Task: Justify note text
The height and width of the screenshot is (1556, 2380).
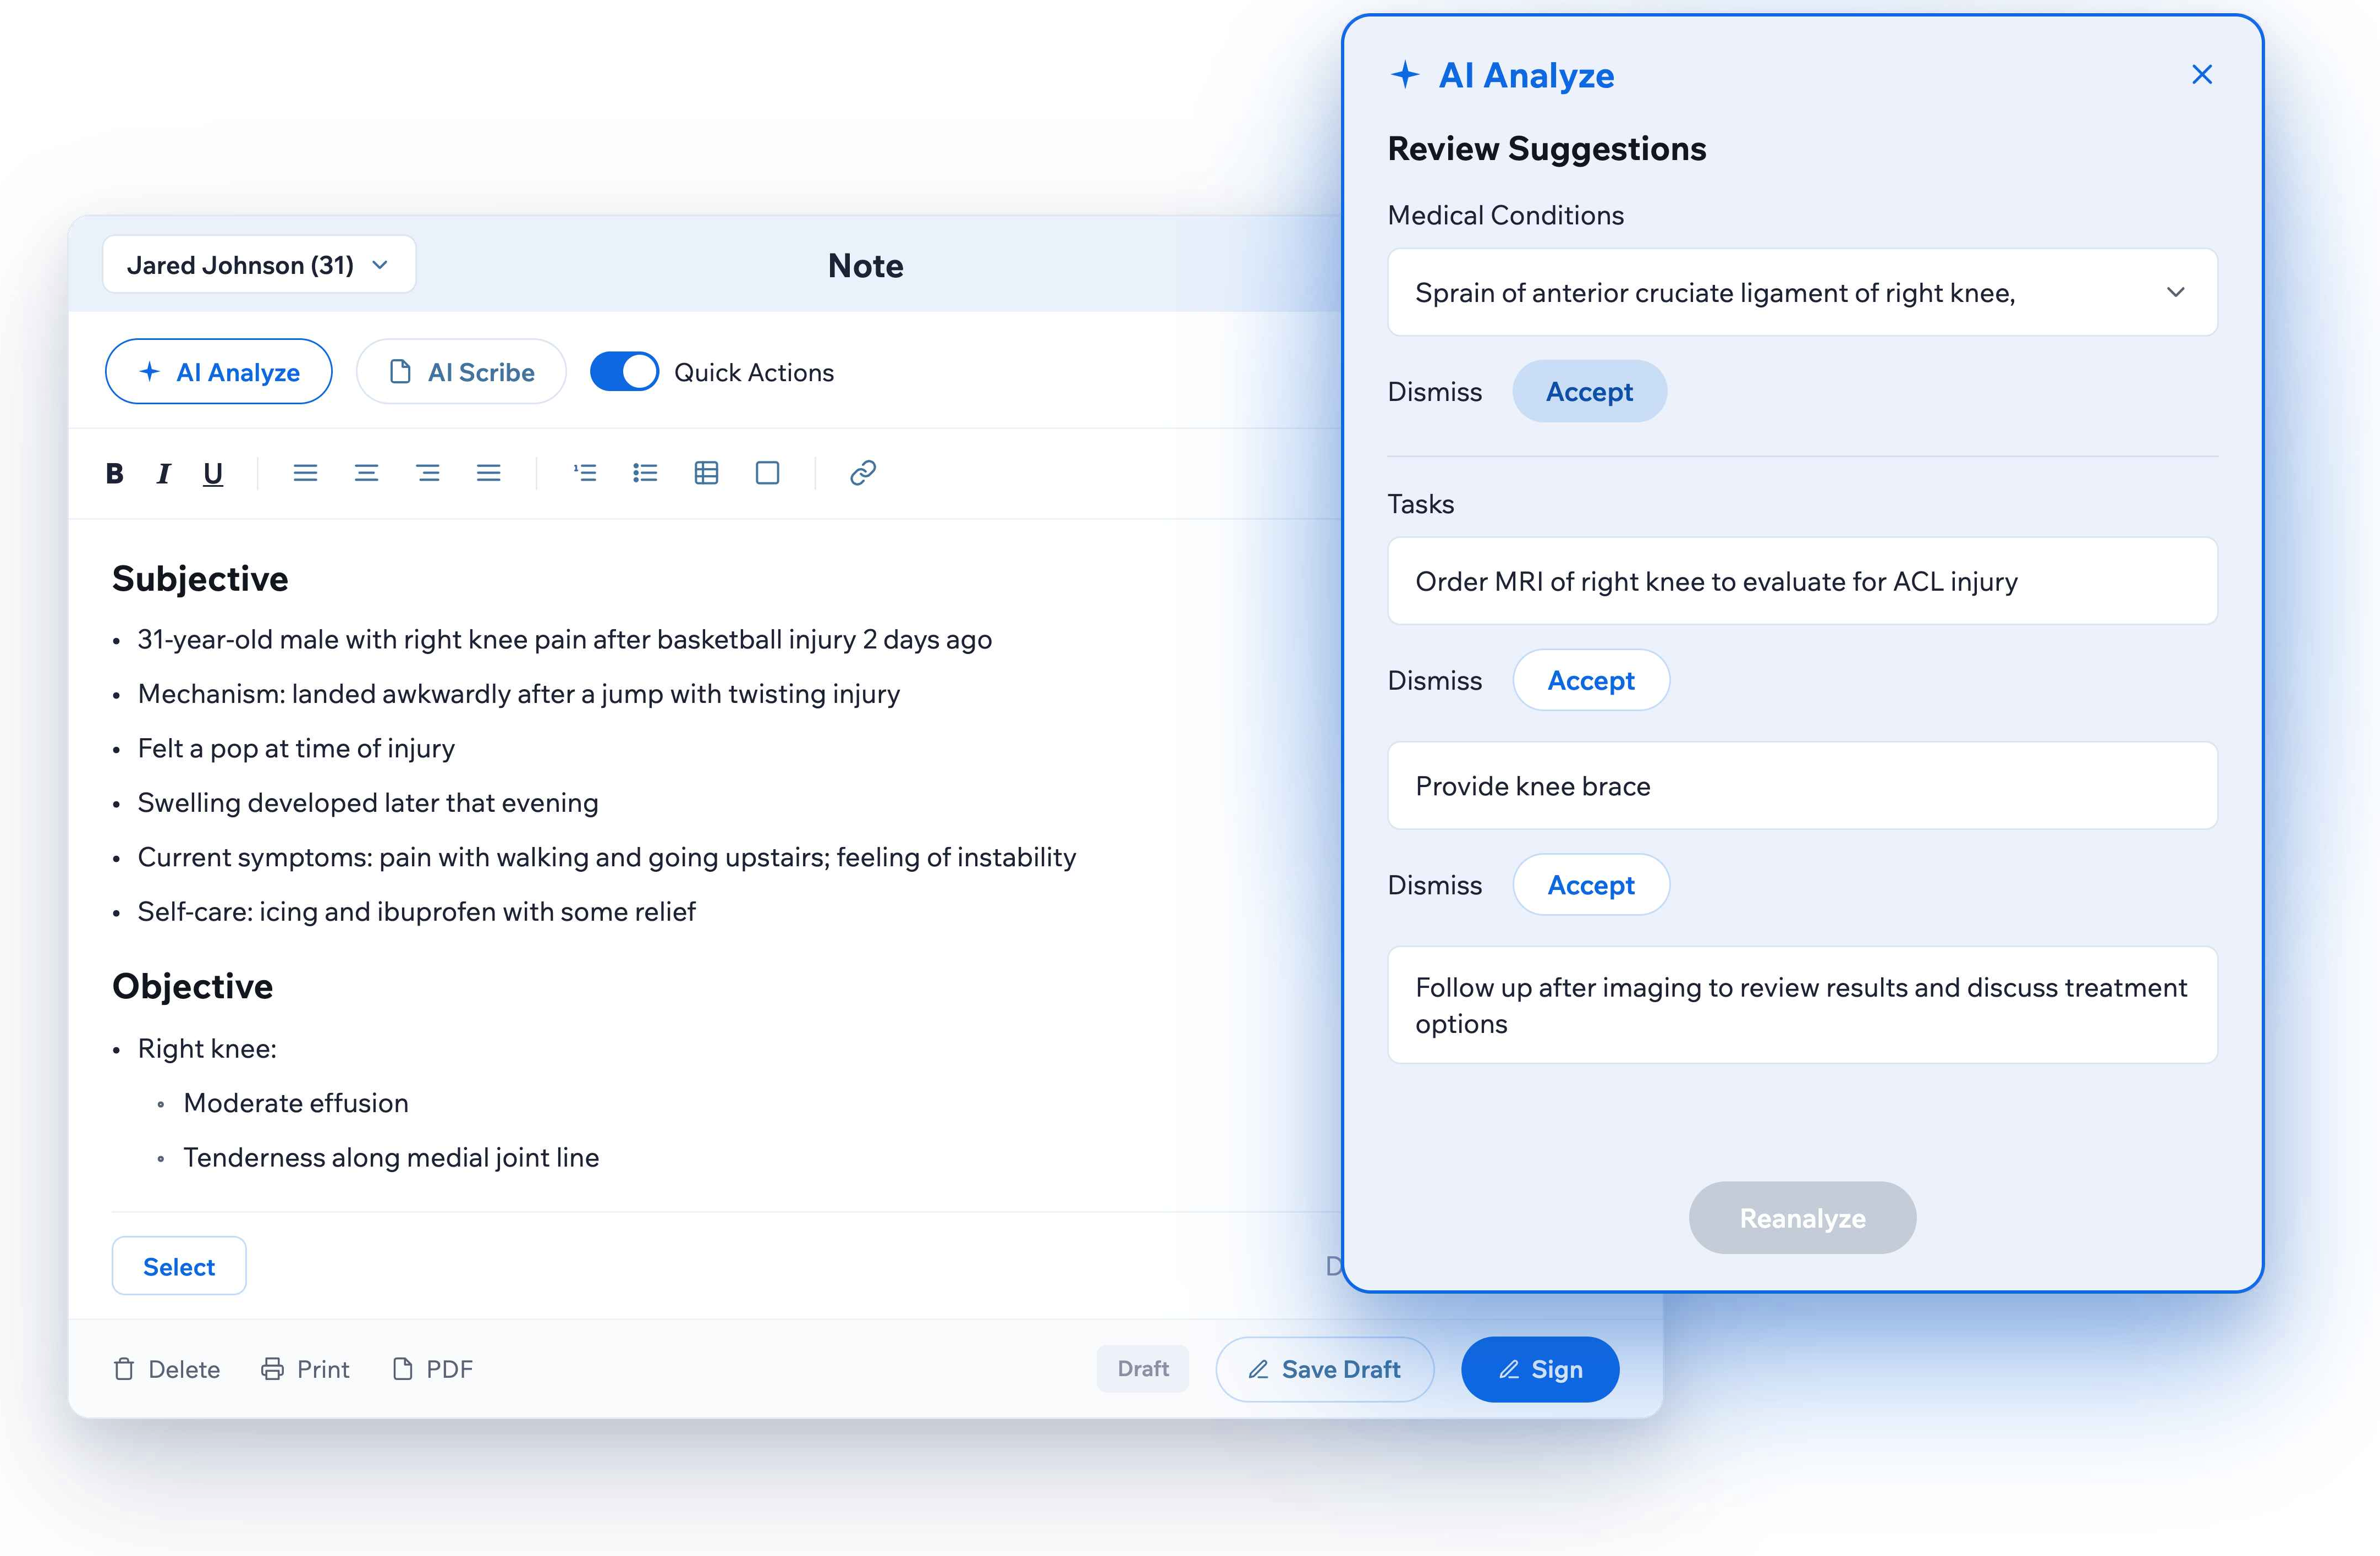Action: (x=489, y=473)
